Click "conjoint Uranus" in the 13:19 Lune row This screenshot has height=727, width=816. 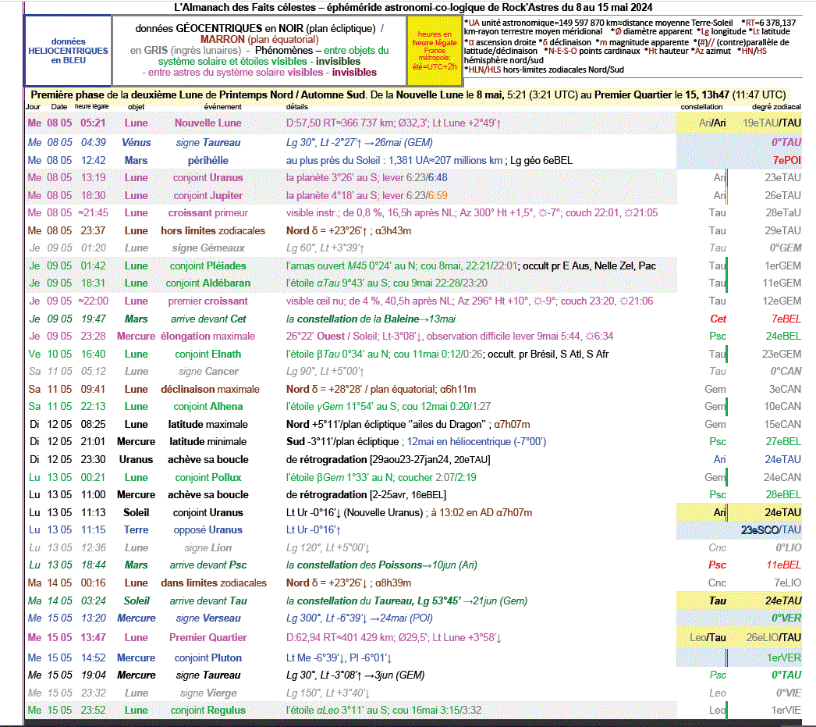tap(208, 177)
